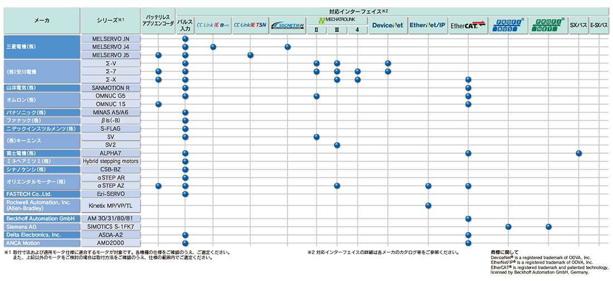Click SV2 row dot under MECHATROLINK III
This screenshot has width=613, height=281.
[x=337, y=145]
